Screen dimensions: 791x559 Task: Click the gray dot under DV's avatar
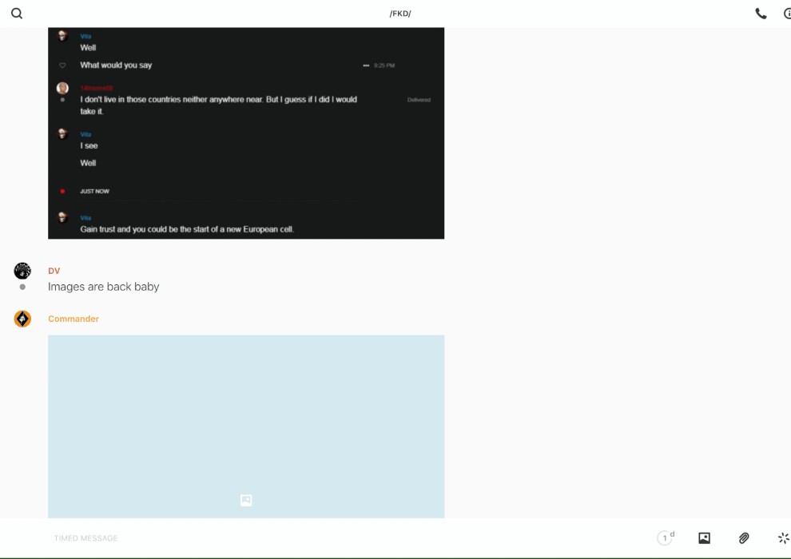tap(22, 287)
